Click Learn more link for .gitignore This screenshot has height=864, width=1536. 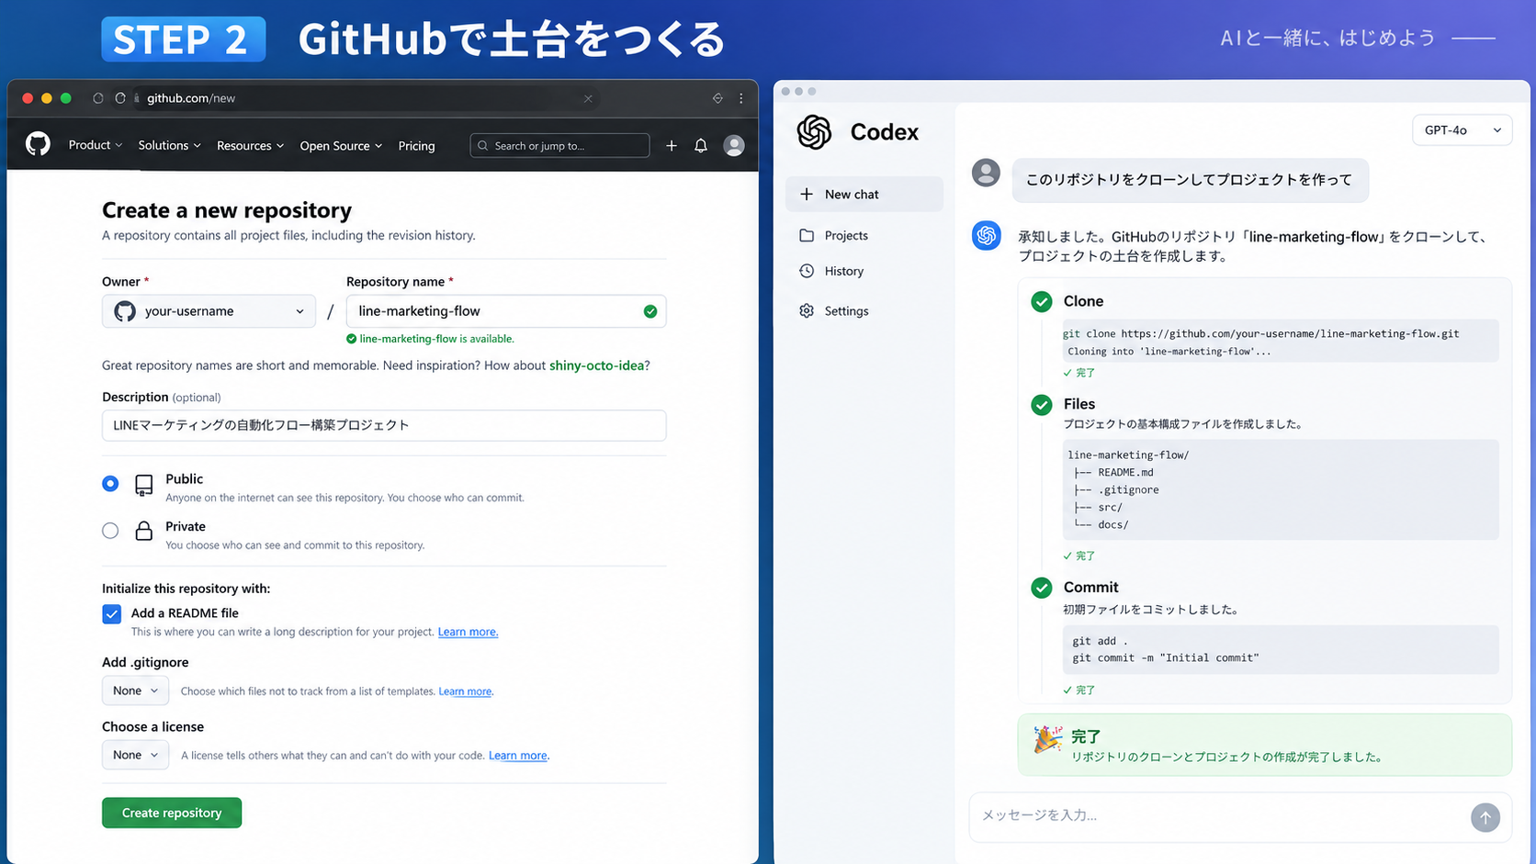click(x=465, y=691)
